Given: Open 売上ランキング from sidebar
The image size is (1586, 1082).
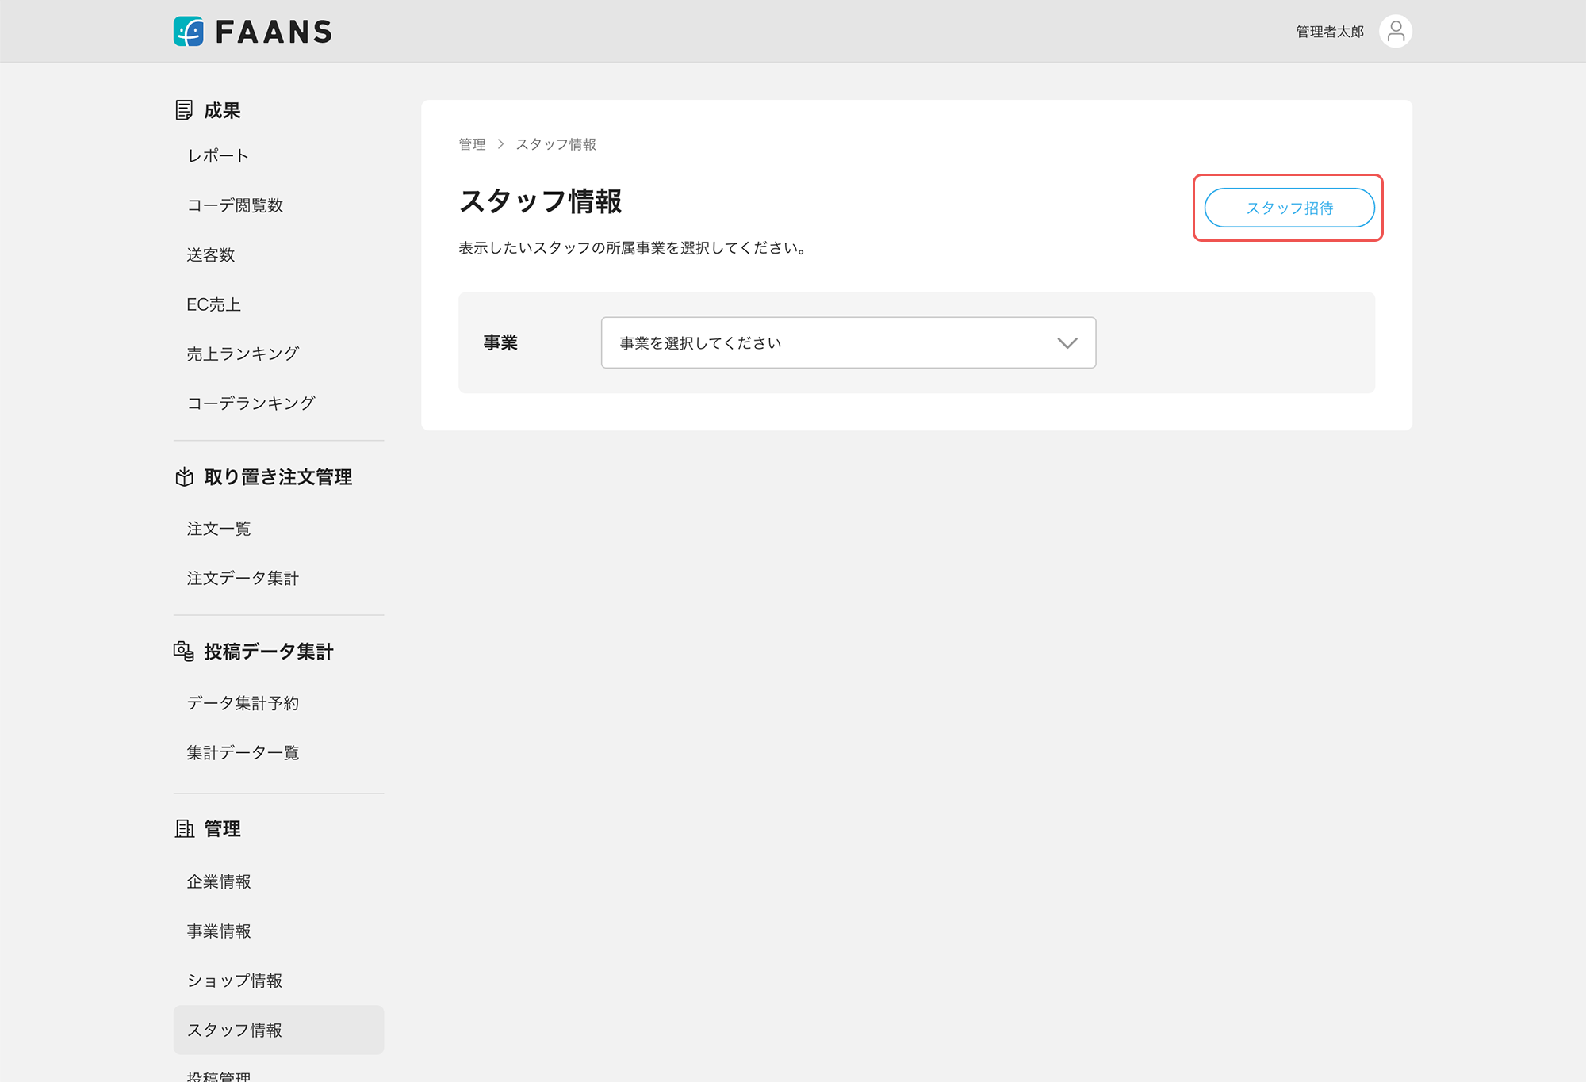Looking at the screenshot, I should pos(243,354).
